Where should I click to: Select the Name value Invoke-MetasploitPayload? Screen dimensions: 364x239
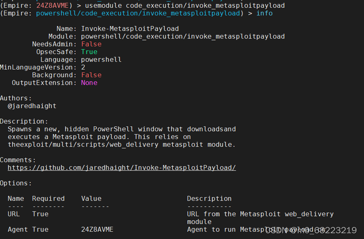(130, 28)
